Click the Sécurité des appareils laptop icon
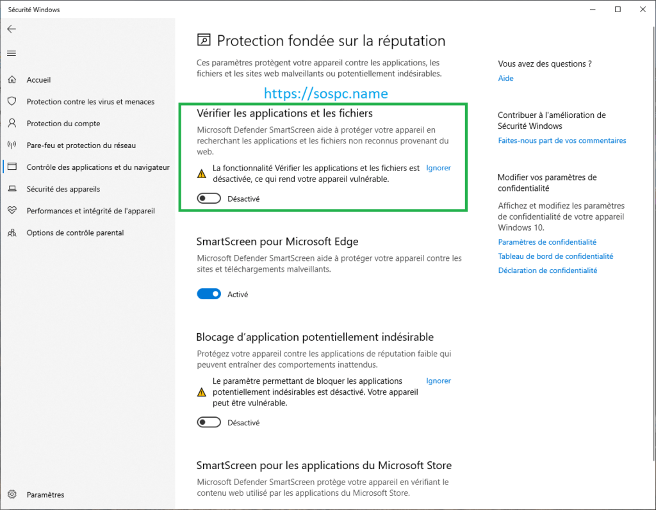Viewport: 656px width, 510px height. click(12, 189)
